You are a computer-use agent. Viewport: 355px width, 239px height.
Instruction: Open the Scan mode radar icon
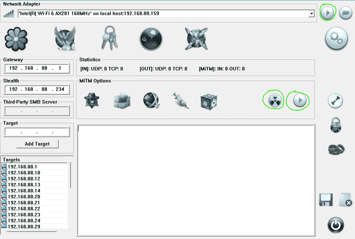(151, 39)
